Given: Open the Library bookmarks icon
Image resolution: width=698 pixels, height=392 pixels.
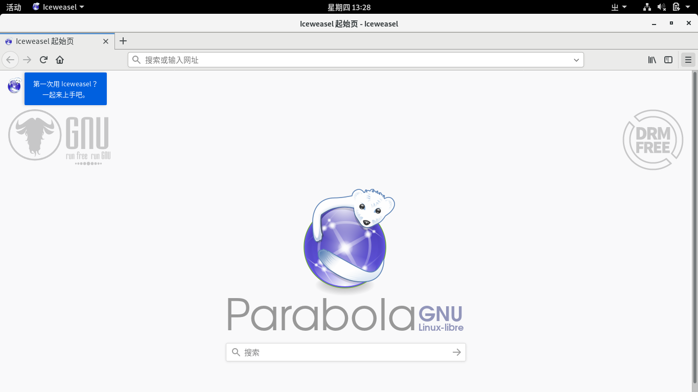Looking at the screenshot, I should 652,60.
